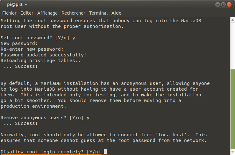The image size is (235, 155).
Task: Click the scrollbar up arrow
Action: click(x=232, y=20)
